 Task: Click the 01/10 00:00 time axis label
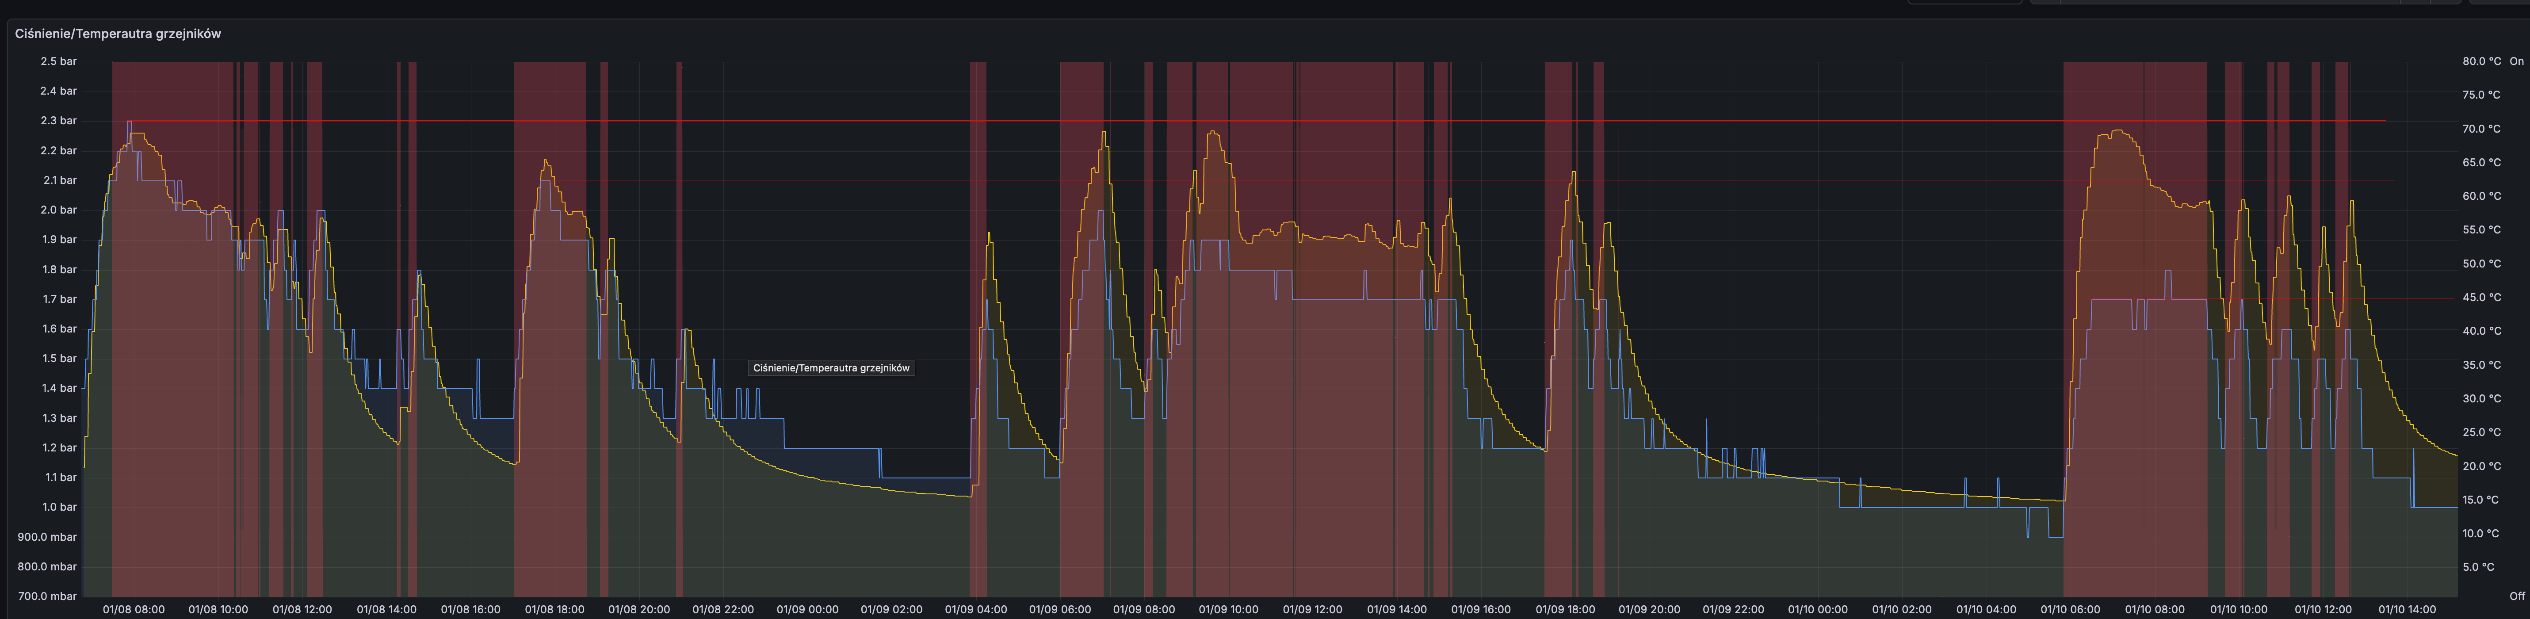pos(1818,609)
